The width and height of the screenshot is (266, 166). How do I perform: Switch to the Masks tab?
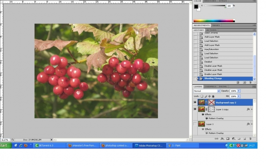click(216, 25)
